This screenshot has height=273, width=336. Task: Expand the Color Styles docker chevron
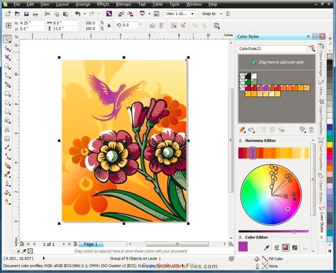pyautogui.click(x=308, y=36)
